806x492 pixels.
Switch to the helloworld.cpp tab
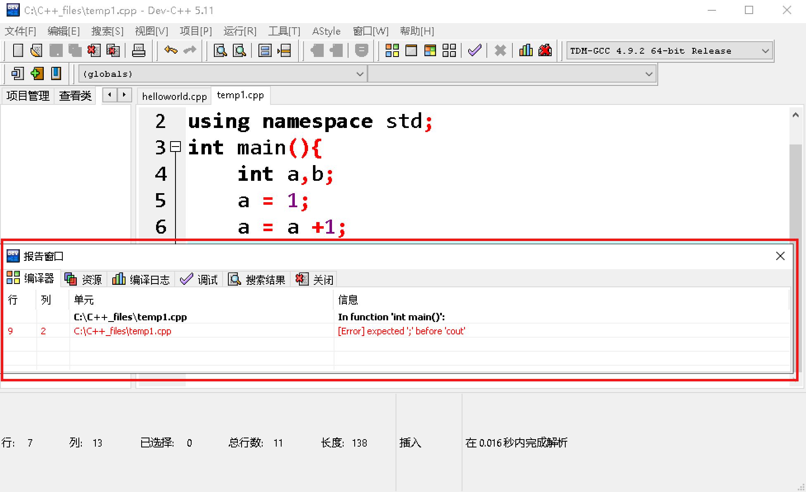(x=174, y=96)
